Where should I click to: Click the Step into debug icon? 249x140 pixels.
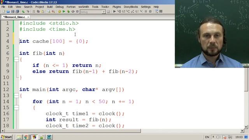click(128, 11)
